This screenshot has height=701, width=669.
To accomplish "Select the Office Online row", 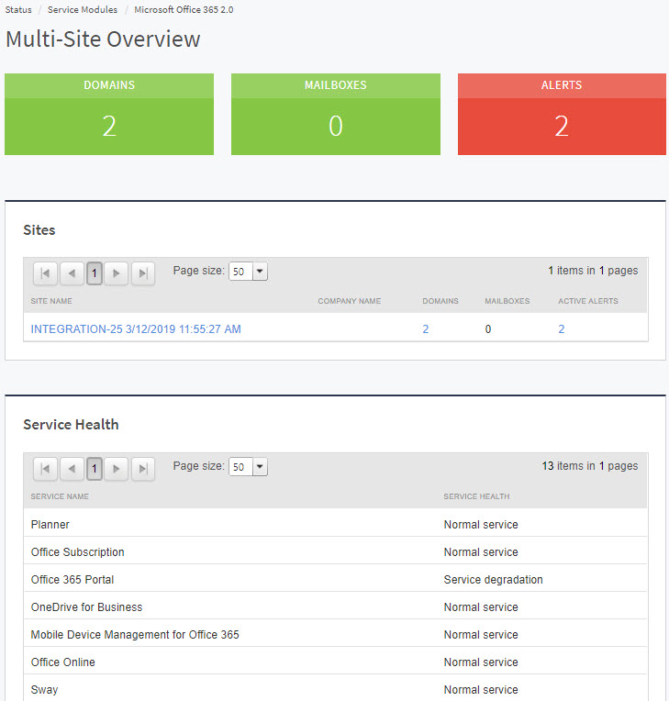I will (335, 662).
